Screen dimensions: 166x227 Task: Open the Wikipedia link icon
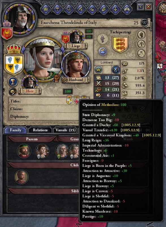(145, 23)
